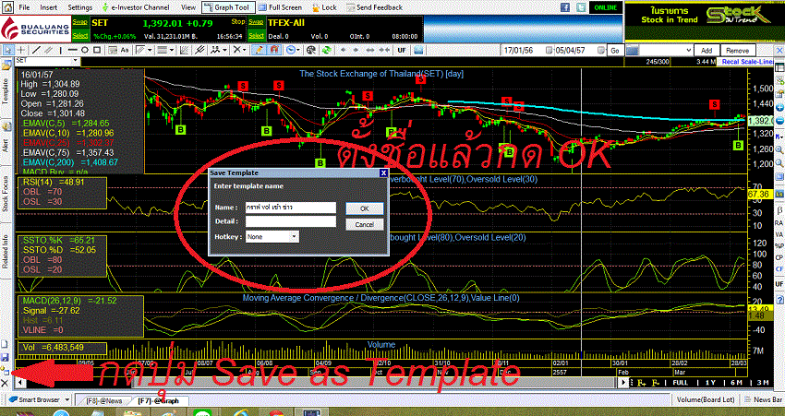
Task: Open the Smart Browser dropdown
Action: (66, 400)
